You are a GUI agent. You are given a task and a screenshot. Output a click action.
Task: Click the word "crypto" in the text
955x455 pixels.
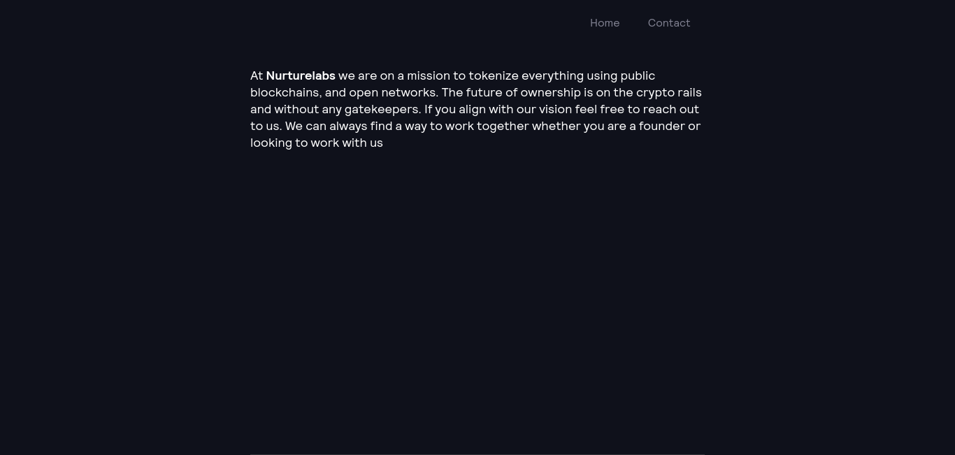pyautogui.click(x=655, y=93)
